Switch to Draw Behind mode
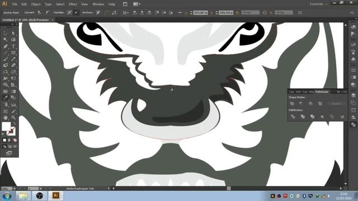Viewport: 358px width, 201px height. [10, 147]
